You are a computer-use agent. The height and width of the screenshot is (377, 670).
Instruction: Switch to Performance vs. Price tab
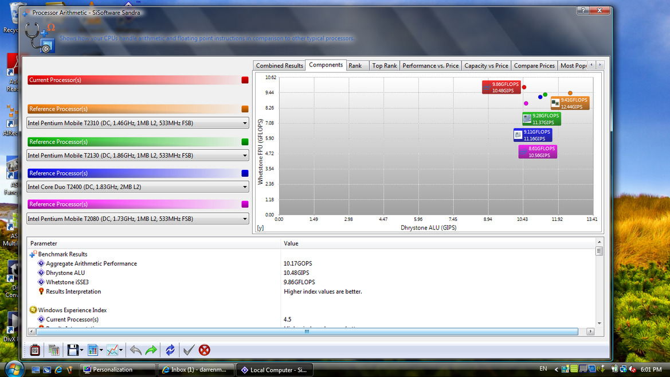(430, 65)
